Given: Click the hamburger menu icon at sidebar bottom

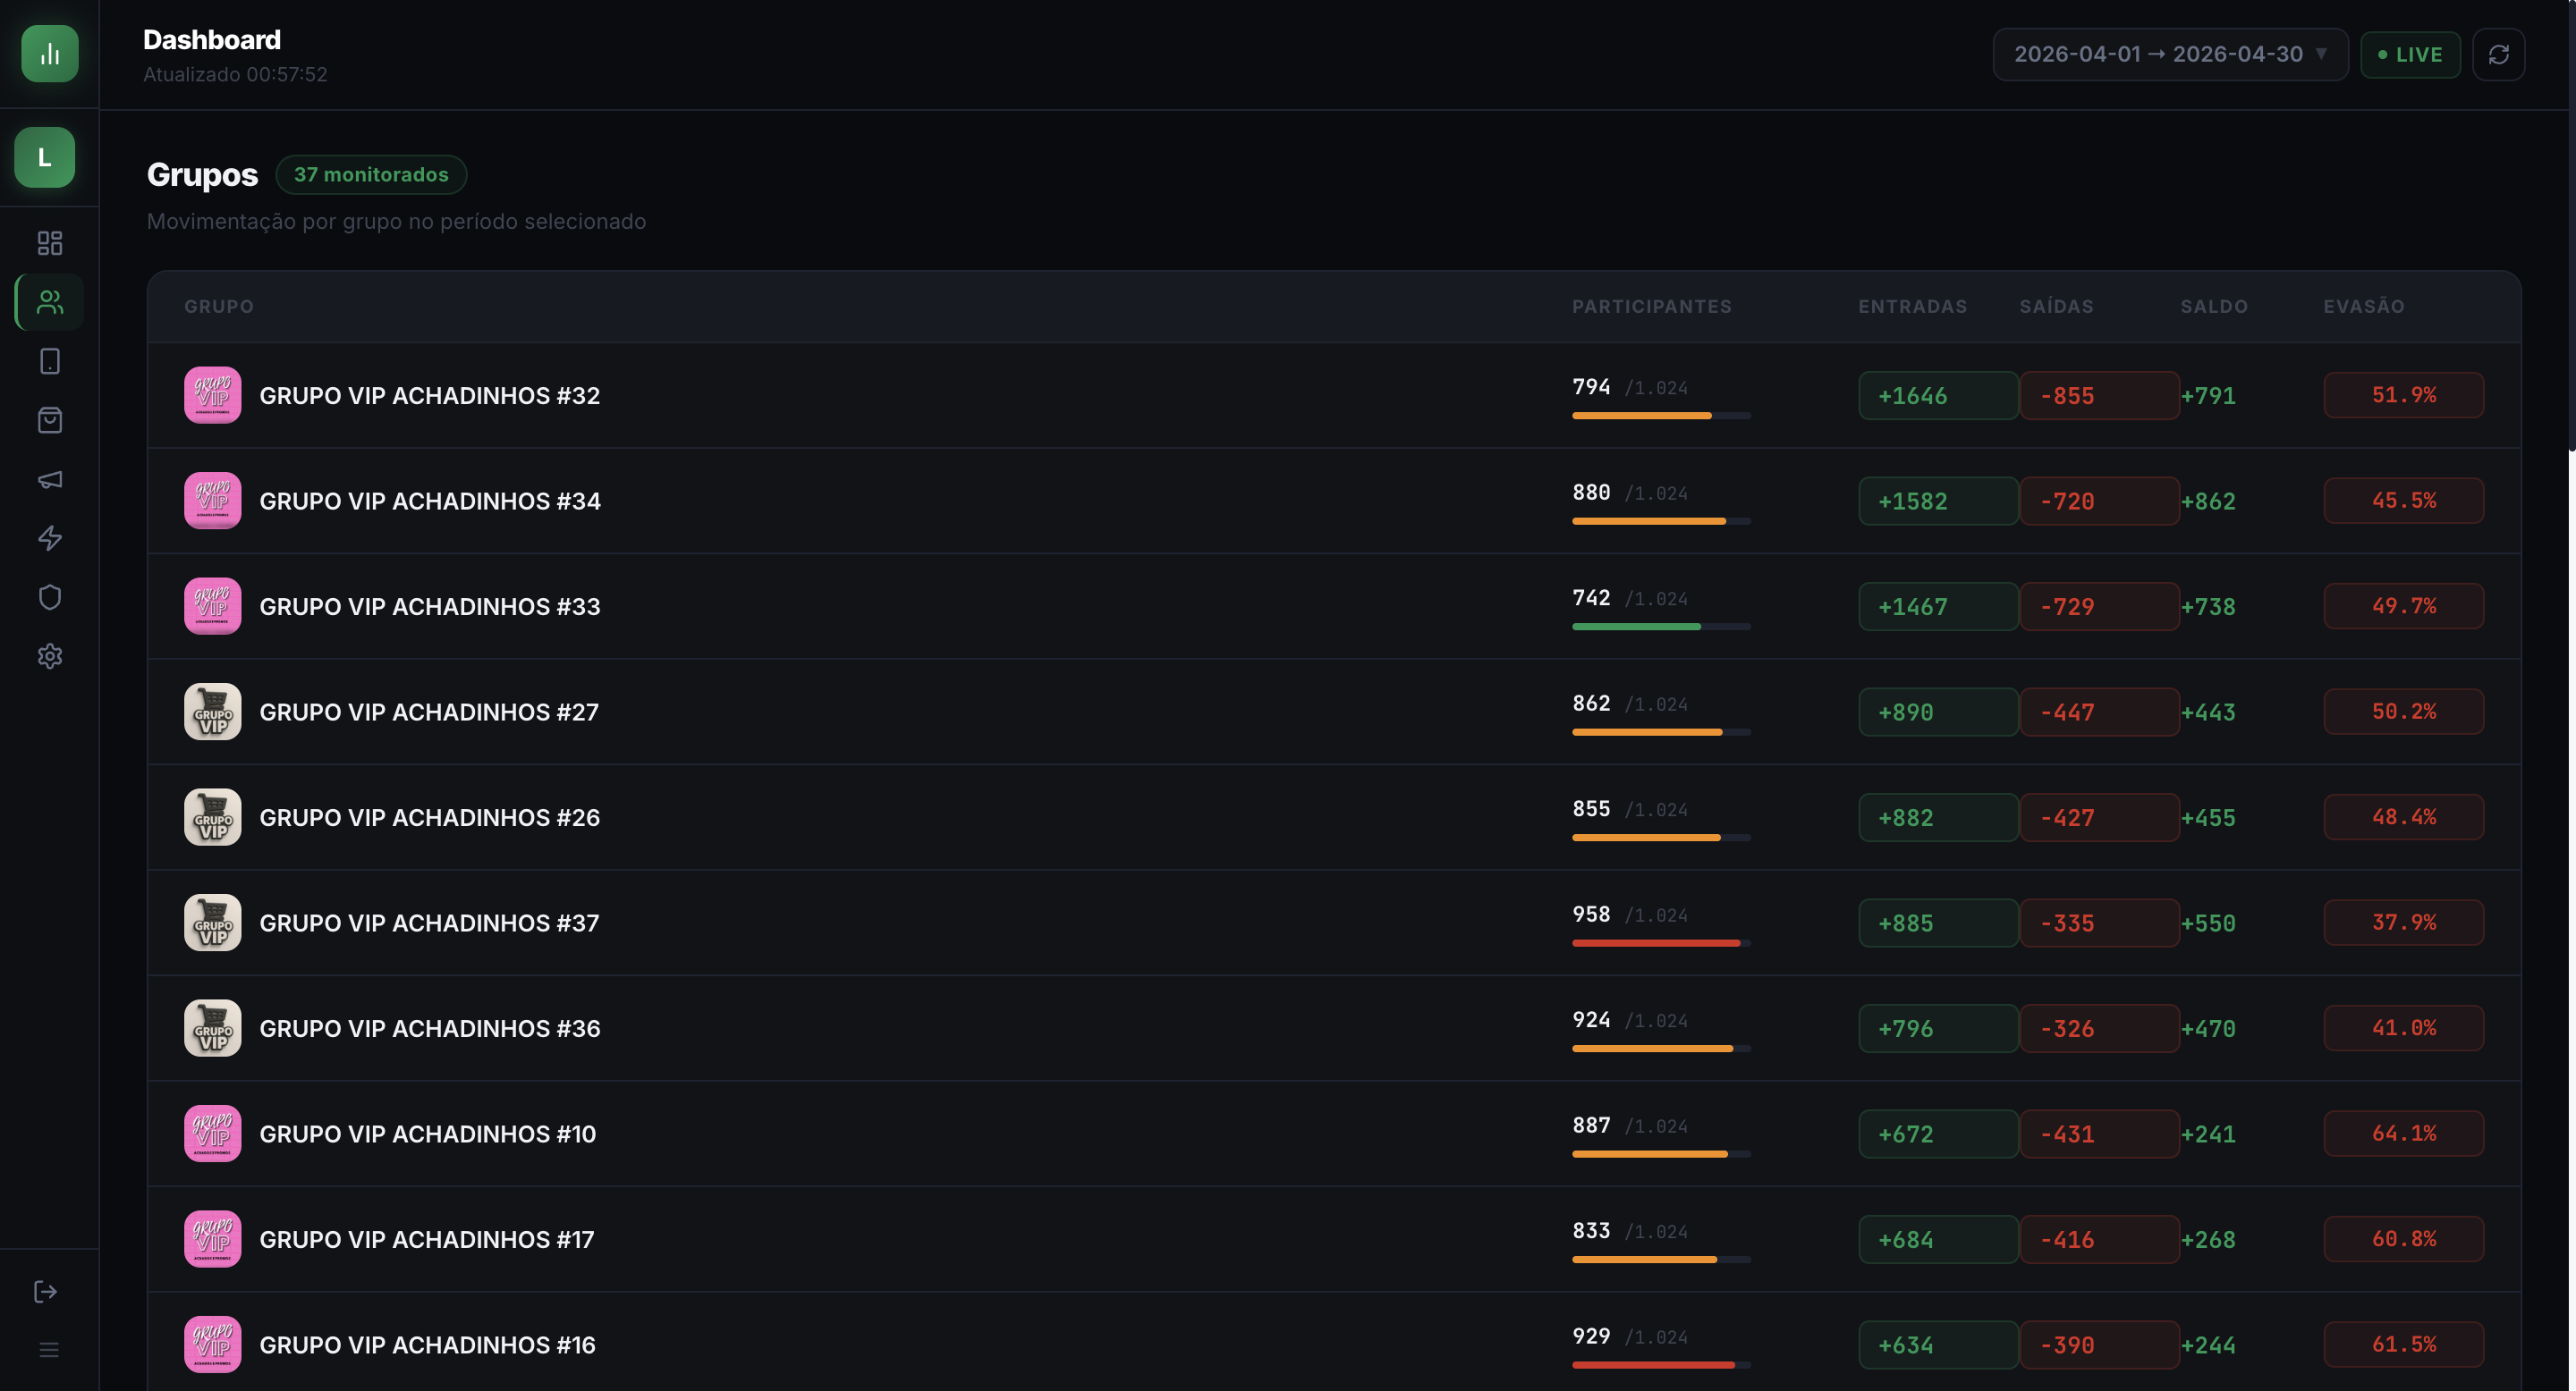Looking at the screenshot, I should (x=49, y=1350).
